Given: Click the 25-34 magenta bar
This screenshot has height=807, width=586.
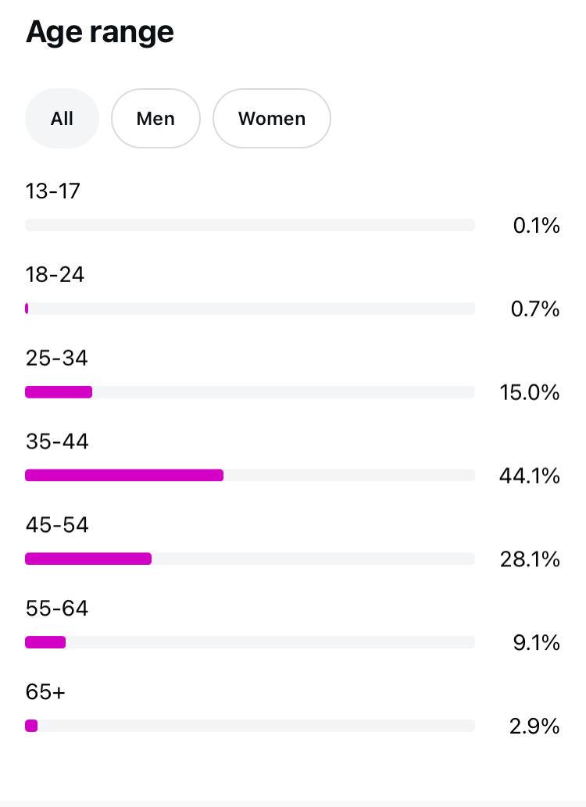Looking at the screenshot, I should pos(59,392).
